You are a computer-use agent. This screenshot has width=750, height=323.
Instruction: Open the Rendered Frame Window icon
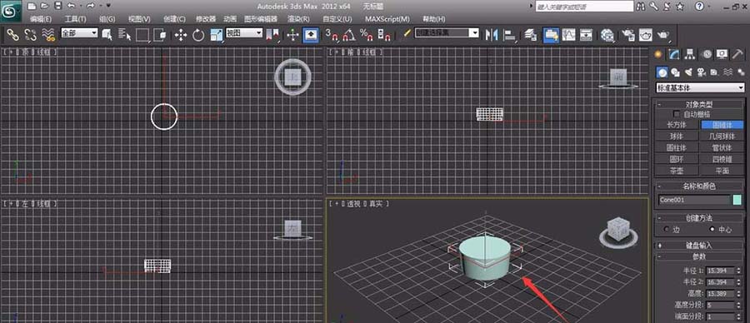click(646, 35)
